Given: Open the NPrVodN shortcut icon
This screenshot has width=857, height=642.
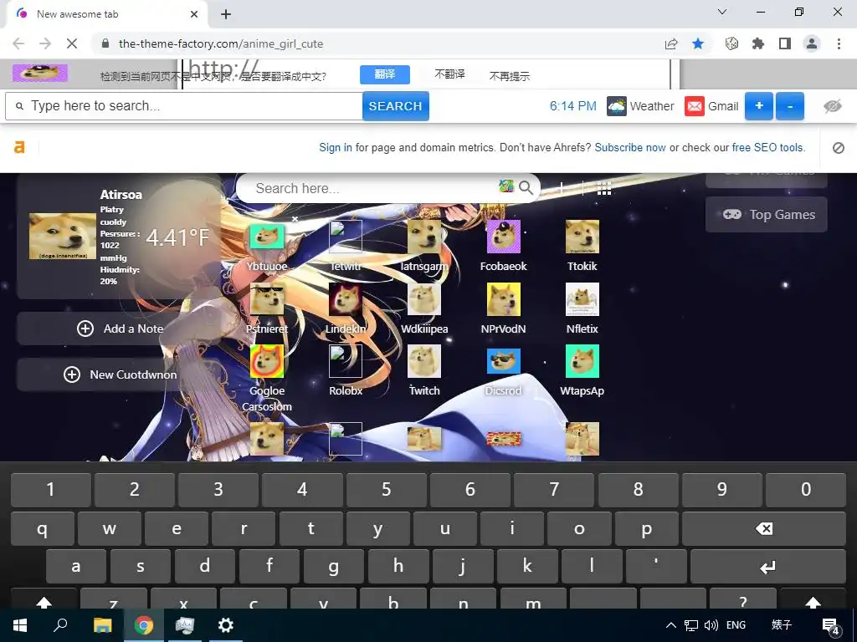Looking at the screenshot, I should point(503,299).
